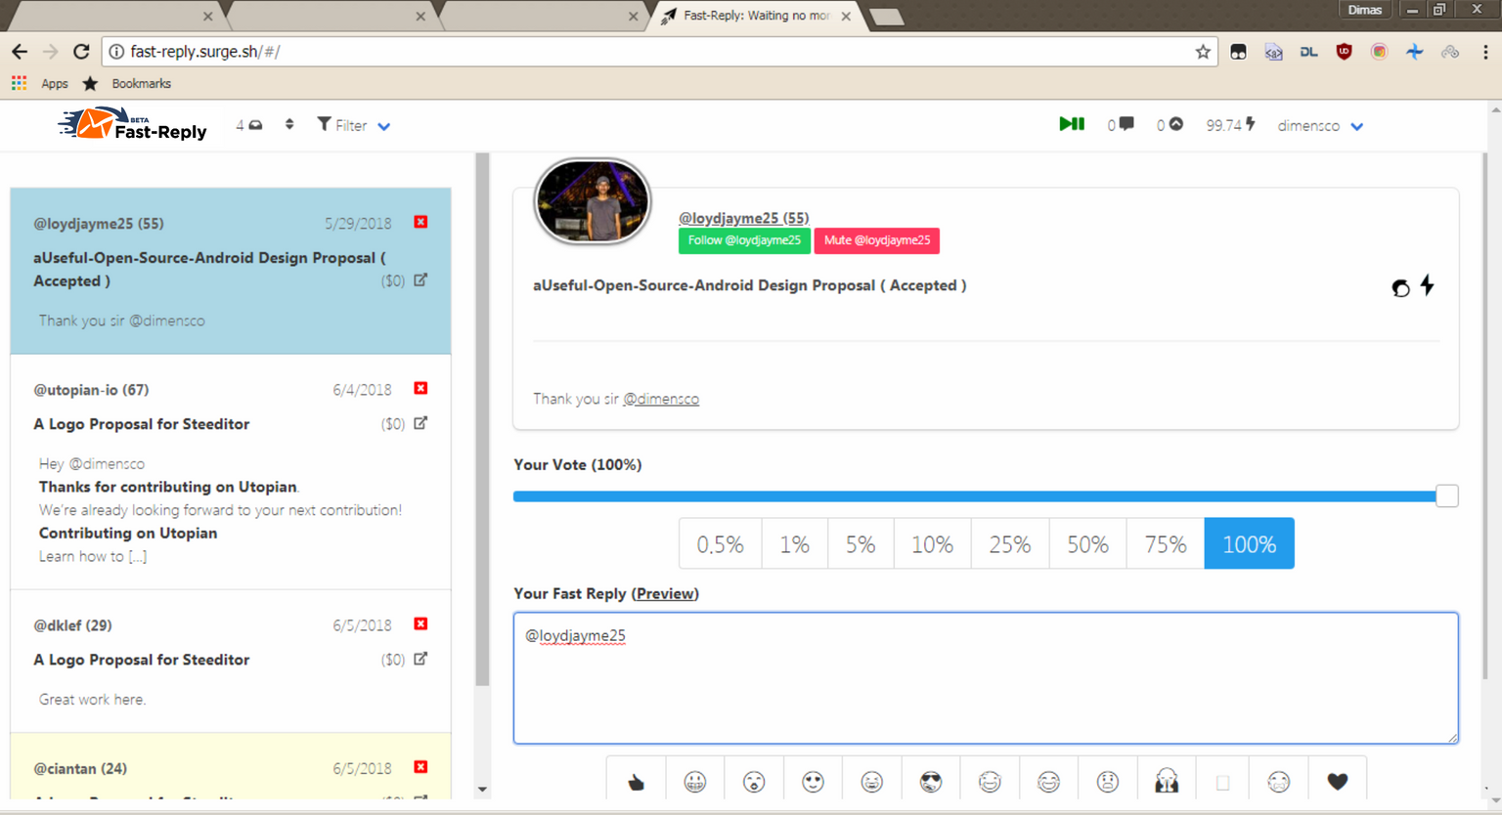Open @loydjayme25 post in external link
The height and width of the screenshot is (815, 1502).
tap(420, 279)
